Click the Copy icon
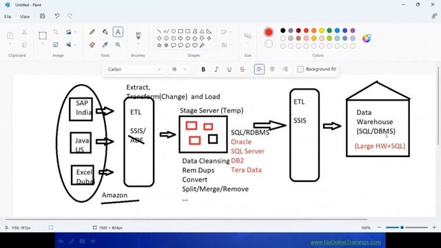This screenshot has width=441, height=248. [25, 45]
